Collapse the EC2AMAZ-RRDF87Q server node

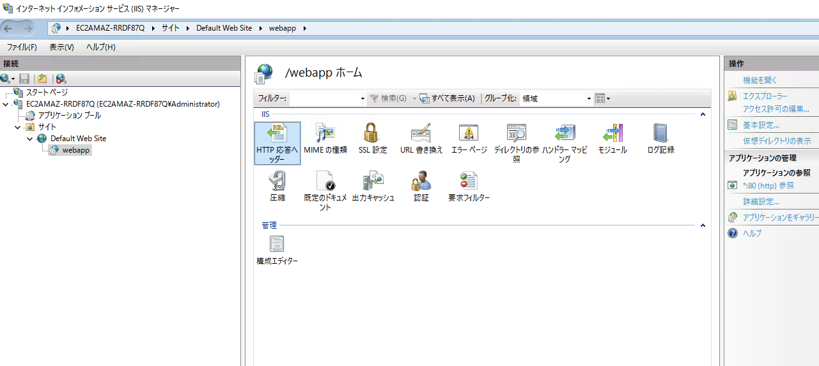[x=6, y=104]
